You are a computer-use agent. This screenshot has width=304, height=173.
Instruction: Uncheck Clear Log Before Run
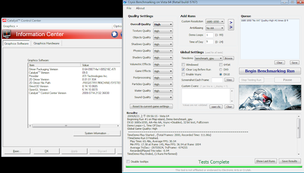point(183,70)
